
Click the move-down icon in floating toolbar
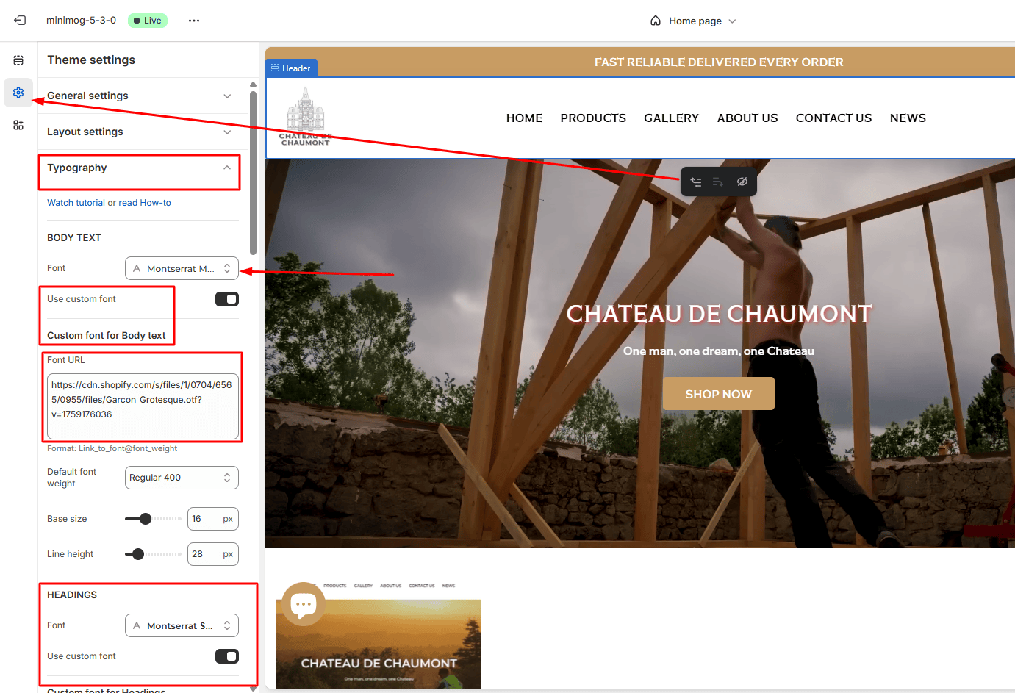(x=719, y=182)
